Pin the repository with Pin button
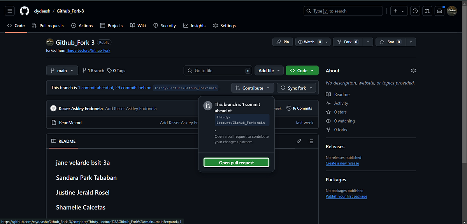 click(283, 42)
